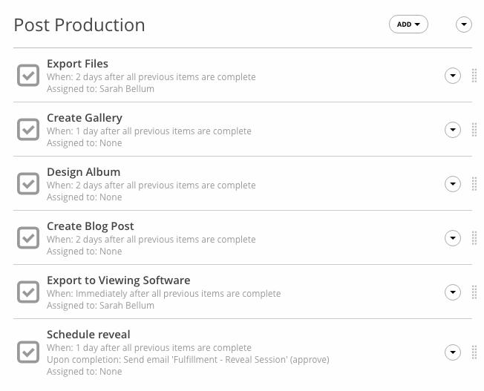Click drag handle for Schedule reveal
The width and height of the screenshot is (484, 391).
[474, 352]
